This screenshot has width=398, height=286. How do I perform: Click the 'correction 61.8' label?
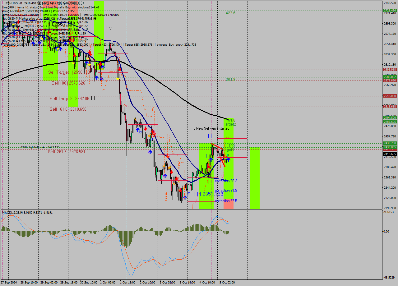(226, 191)
